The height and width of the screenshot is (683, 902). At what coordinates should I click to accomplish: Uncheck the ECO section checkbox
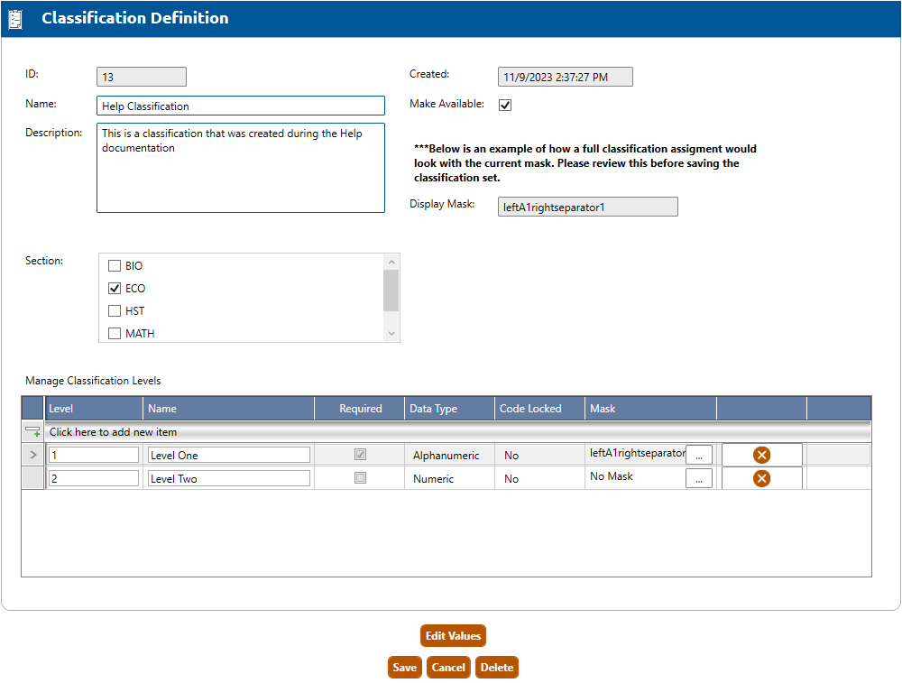coord(115,289)
